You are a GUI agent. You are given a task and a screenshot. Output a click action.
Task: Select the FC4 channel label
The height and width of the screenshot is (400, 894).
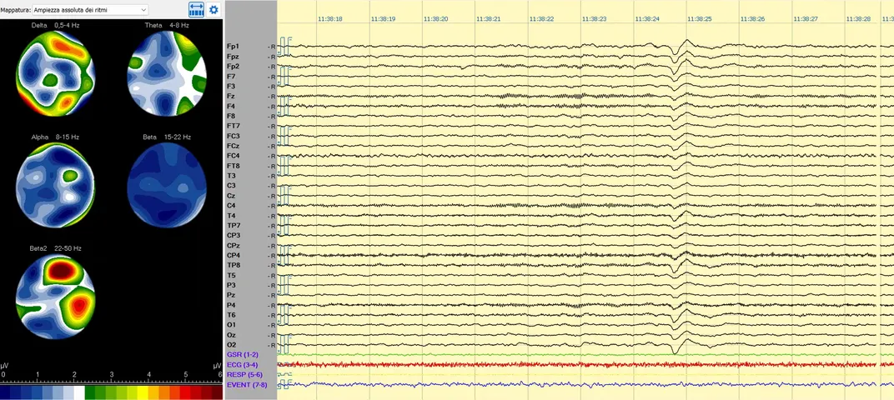[233, 156]
